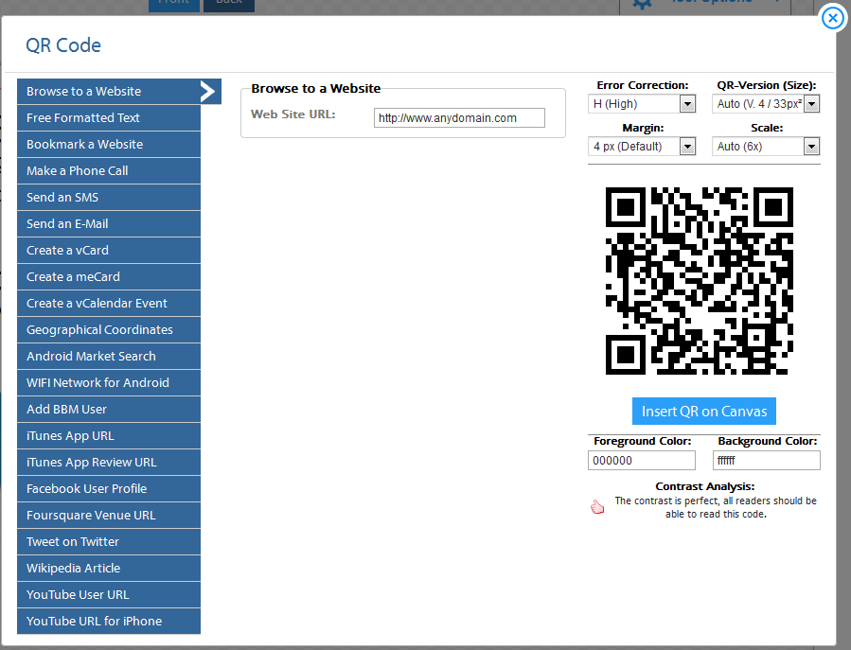This screenshot has width=851, height=650.
Task: Select Foursquare Venue URL
Action: pos(109,516)
